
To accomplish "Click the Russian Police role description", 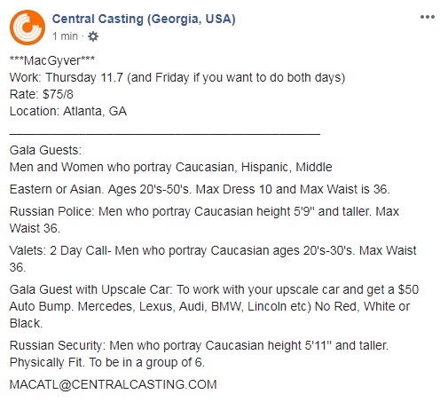I will (204, 220).
